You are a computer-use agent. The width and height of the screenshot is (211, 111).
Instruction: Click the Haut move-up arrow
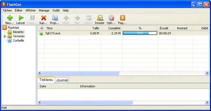point(66,18)
